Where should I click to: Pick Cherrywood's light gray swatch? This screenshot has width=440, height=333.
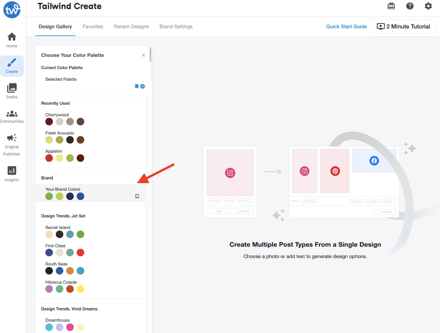(x=60, y=122)
